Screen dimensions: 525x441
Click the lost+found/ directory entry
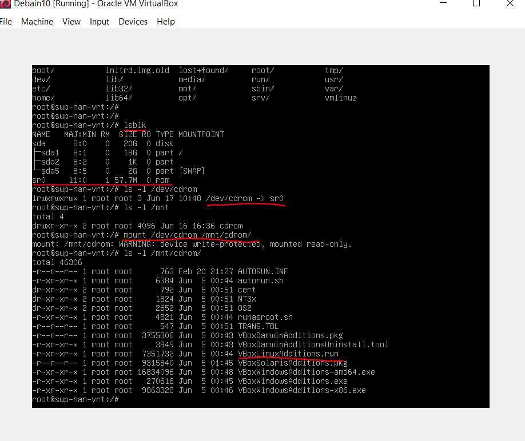pos(204,70)
